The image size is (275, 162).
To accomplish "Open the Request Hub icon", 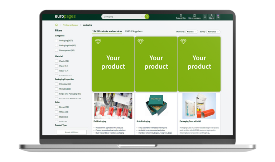I will tap(181, 15).
